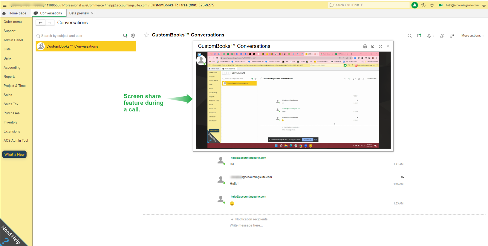Screen dimensions: 488x246
Task: Click the Hello! message text
Action: [234, 184]
